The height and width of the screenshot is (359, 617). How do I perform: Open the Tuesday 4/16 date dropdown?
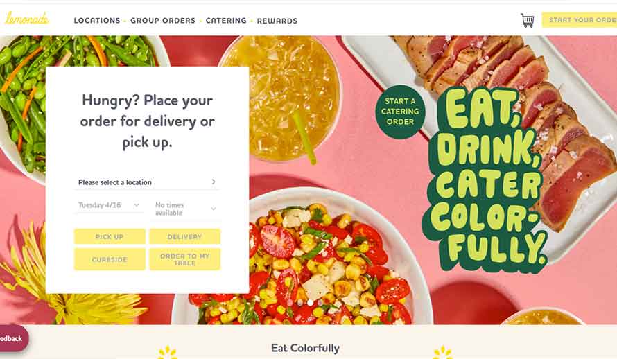[109, 205]
